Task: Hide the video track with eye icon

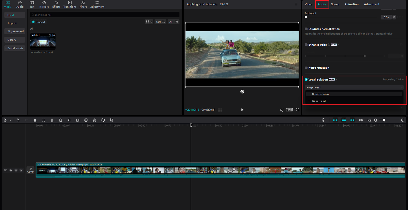Action: pyautogui.click(x=16, y=170)
